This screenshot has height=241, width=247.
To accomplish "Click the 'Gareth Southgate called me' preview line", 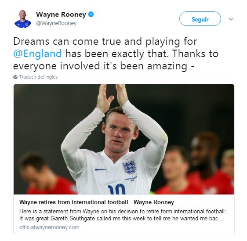I will [x=121, y=218].
